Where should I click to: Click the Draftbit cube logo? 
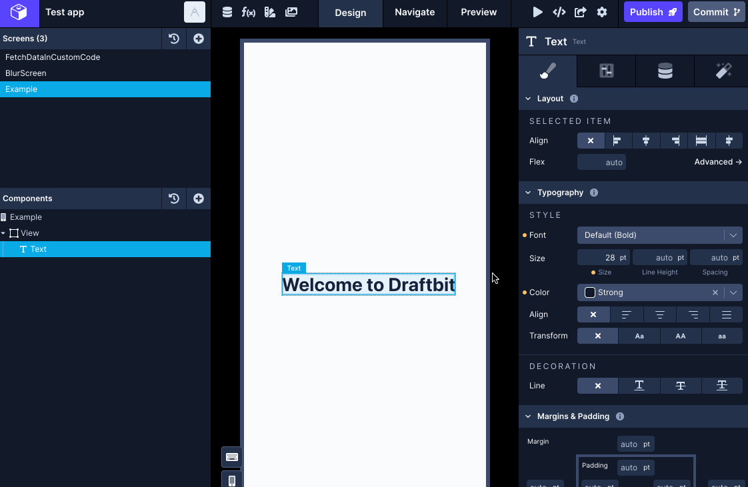(x=19, y=13)
